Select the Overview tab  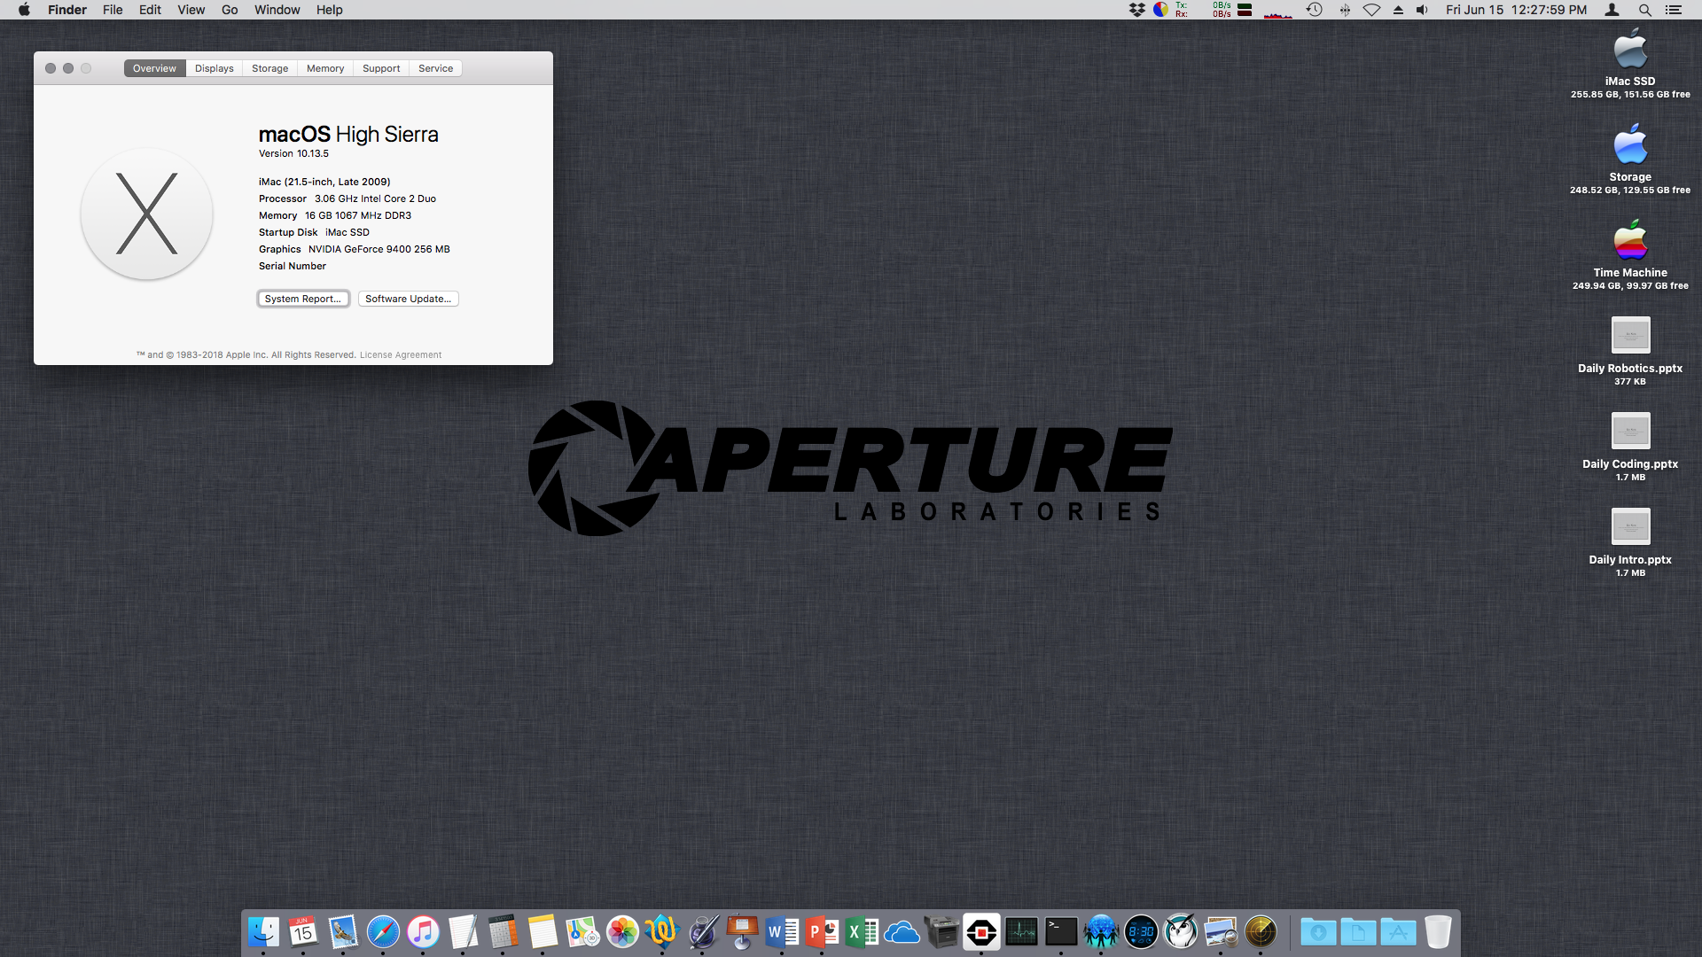154,68
